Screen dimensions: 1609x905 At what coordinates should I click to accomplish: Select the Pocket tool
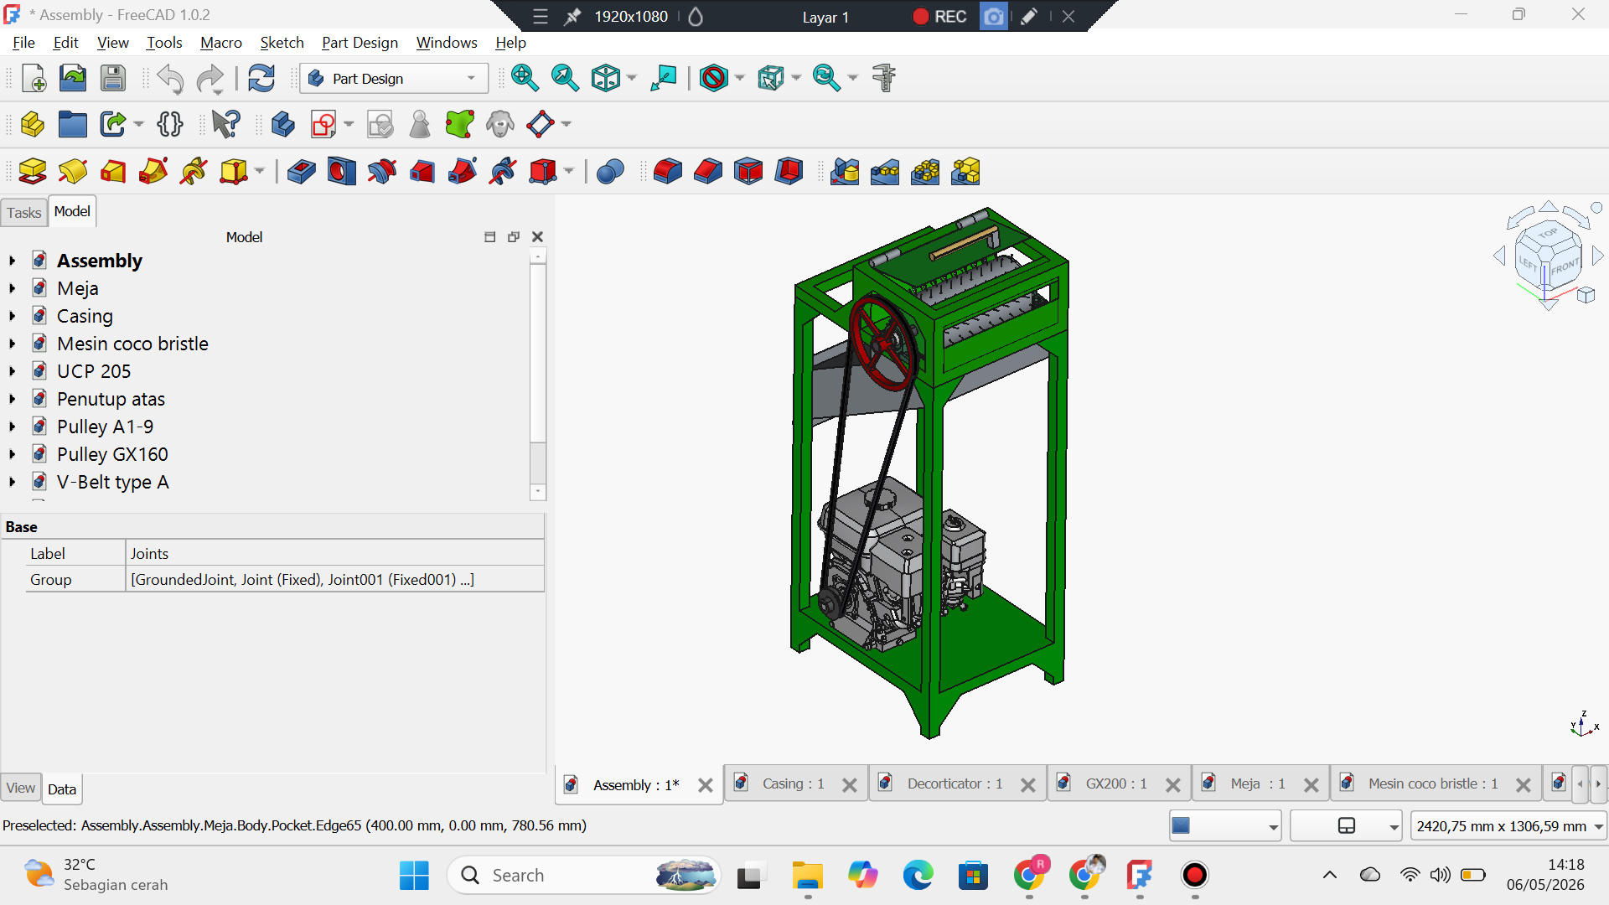(302, 172)
